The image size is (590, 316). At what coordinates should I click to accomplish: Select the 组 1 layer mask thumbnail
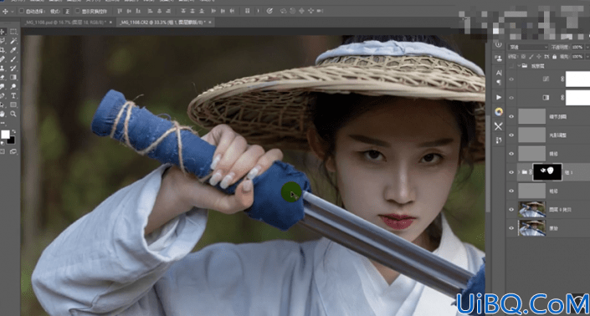(x=547, y=171)
